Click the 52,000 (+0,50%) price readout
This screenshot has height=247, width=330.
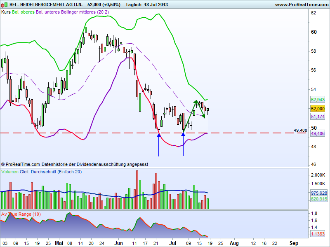(x=104, y=5)
